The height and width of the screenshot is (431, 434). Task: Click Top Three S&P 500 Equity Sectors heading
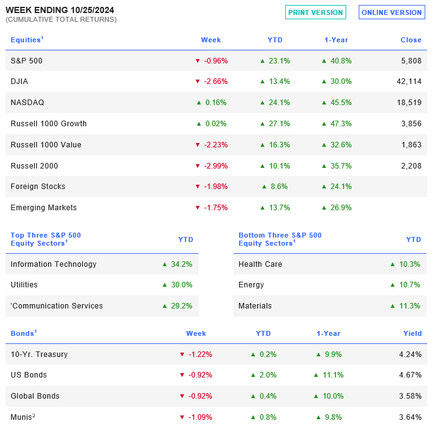(x=45, y=239)
